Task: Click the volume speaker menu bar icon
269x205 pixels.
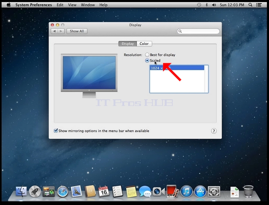Action: point(214,5)
